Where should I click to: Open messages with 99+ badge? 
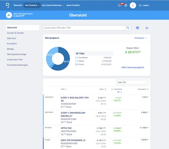click(x=120, y=5)
